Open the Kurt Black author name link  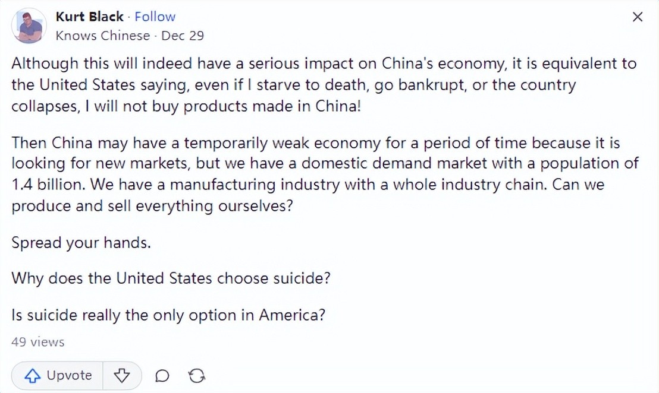coord(90,17)
